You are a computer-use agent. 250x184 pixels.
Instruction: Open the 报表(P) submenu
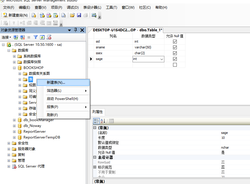coord(63,107)
